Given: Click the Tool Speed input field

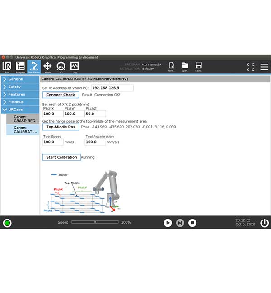Looking at the screenshot, I should point(53,142).
